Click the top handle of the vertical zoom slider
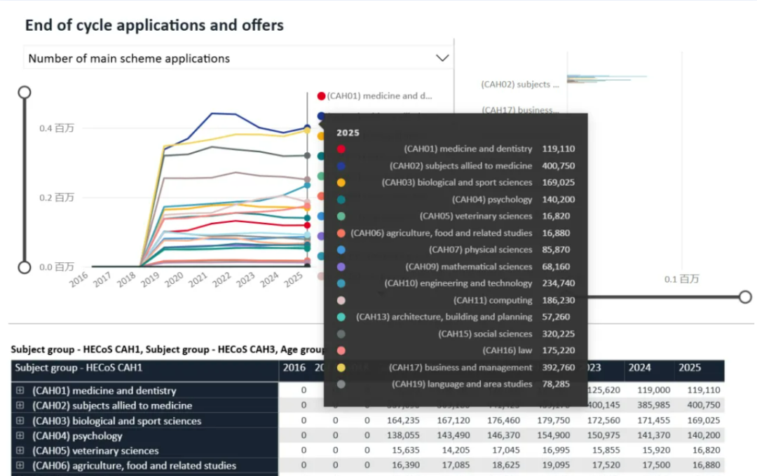This screenshot has height=476, width=757. click(25, 93)
